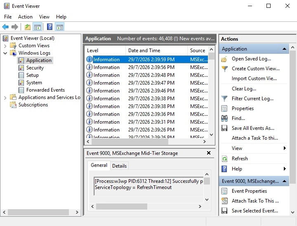Click the Filter Current Log funnel icon
Screen dimensions: 297x226
pyautogui.click(x=224, y=99)
